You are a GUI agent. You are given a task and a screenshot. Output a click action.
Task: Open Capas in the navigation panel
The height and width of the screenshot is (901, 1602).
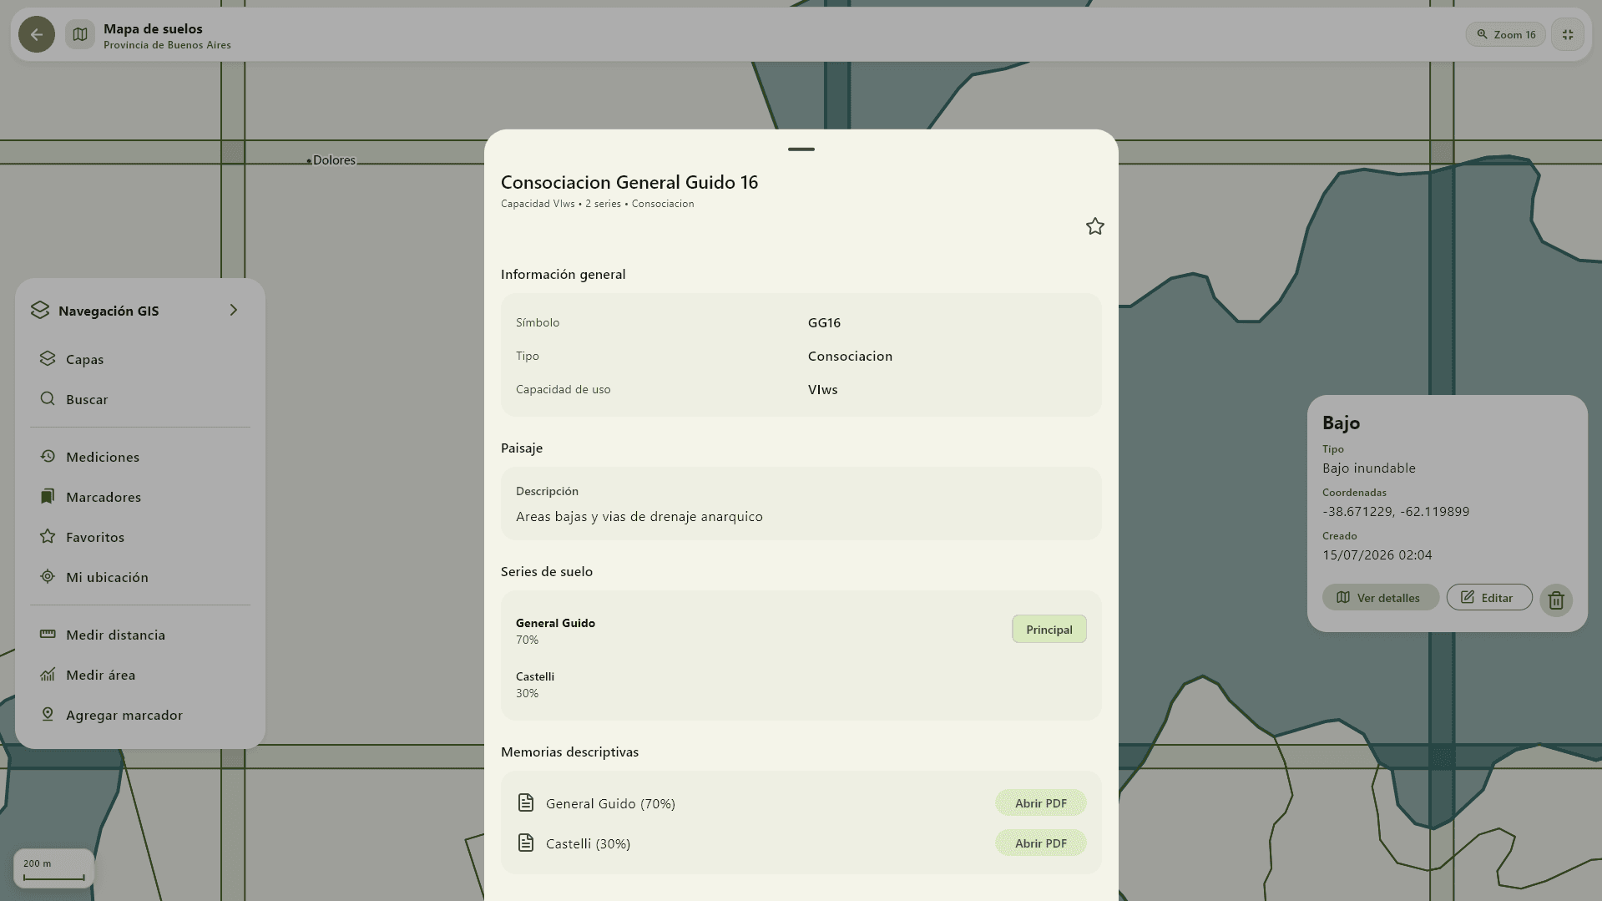(x=140, y=359)
